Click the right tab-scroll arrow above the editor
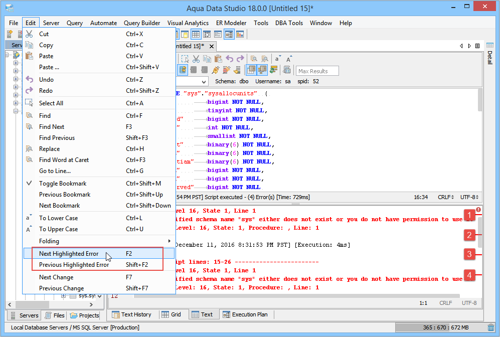 469,46
